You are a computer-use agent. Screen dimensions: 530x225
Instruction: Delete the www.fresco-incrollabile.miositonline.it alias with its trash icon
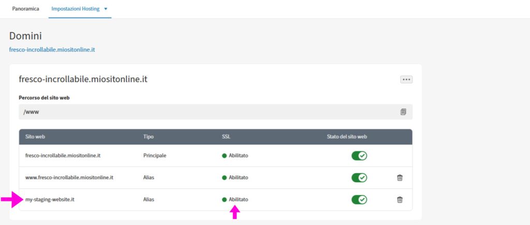(x=400, y=178)
